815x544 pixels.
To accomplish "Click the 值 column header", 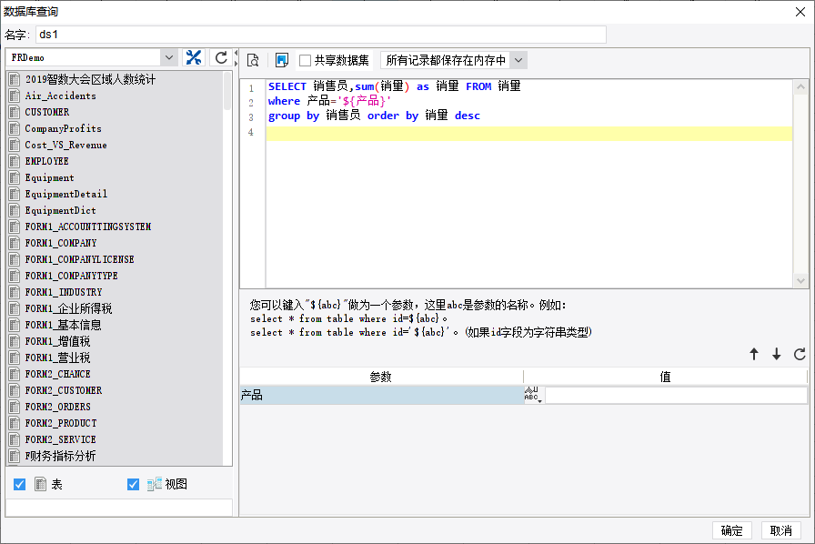I will 665,377.
